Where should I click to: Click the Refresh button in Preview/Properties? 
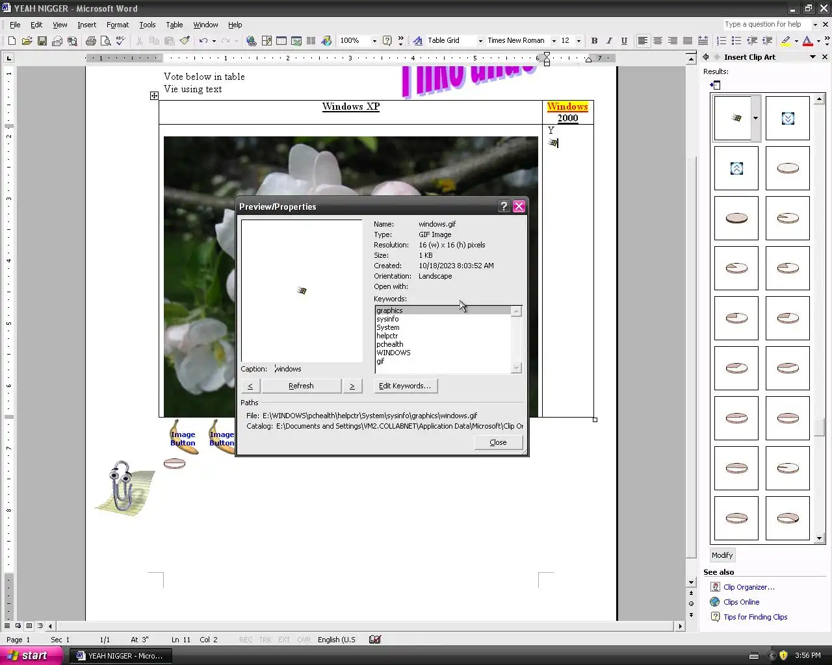[301, 386]
